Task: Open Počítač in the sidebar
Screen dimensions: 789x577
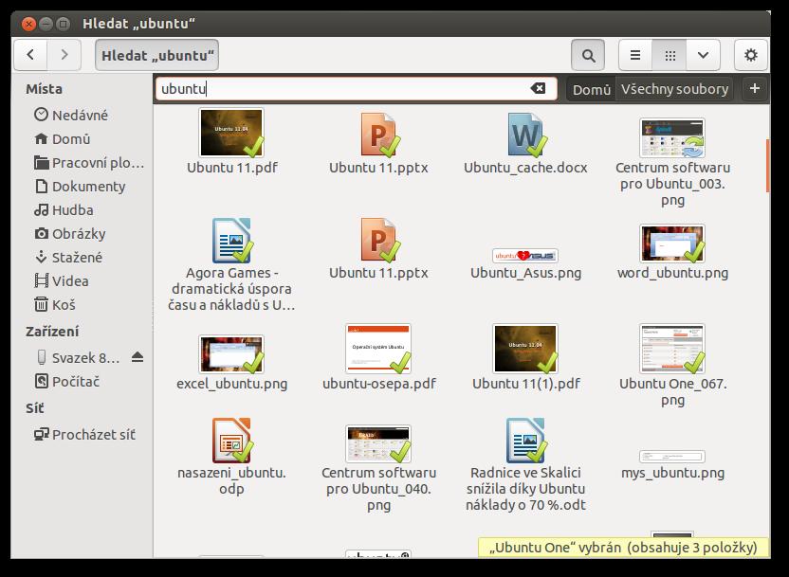Action: tap(67, 381)
